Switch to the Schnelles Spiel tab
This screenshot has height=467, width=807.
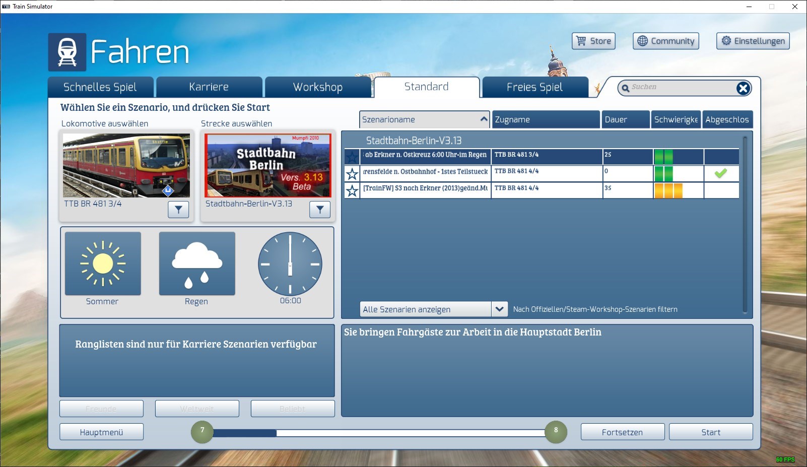(x=100, y=87)
